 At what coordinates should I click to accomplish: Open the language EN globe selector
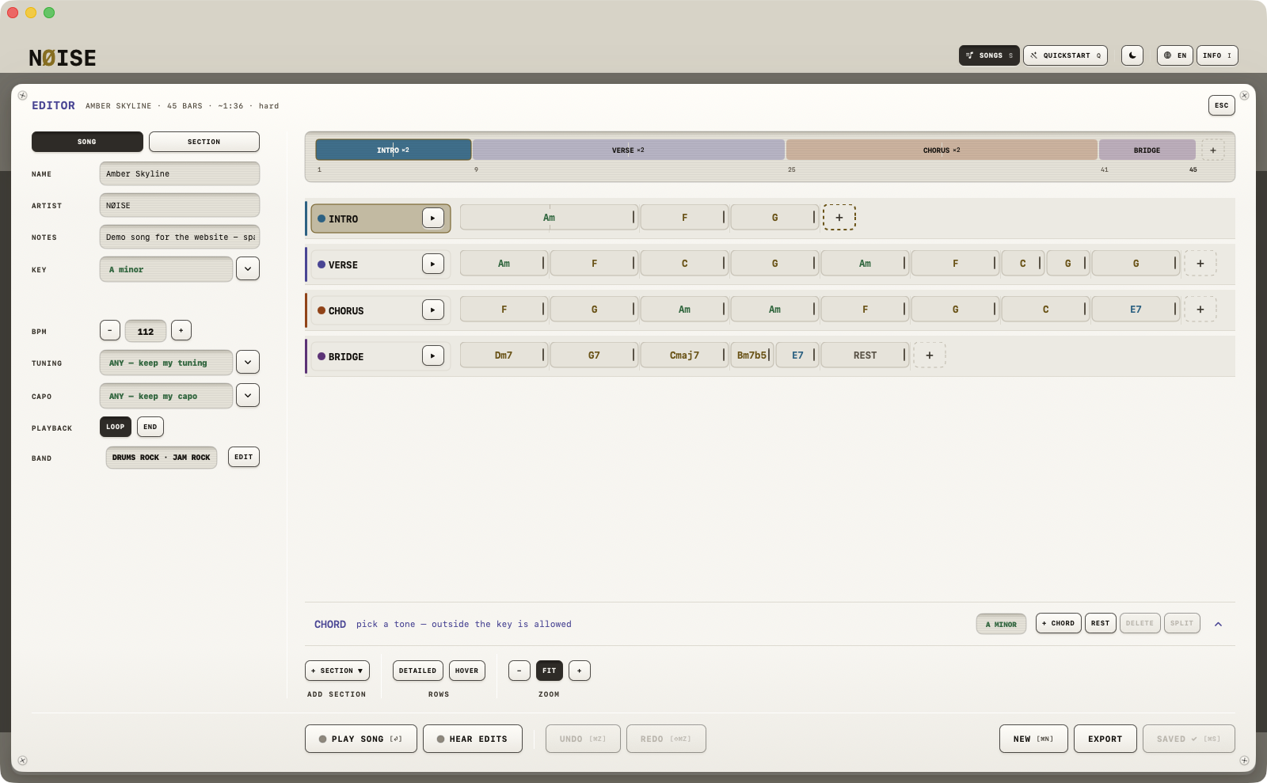1175,55
